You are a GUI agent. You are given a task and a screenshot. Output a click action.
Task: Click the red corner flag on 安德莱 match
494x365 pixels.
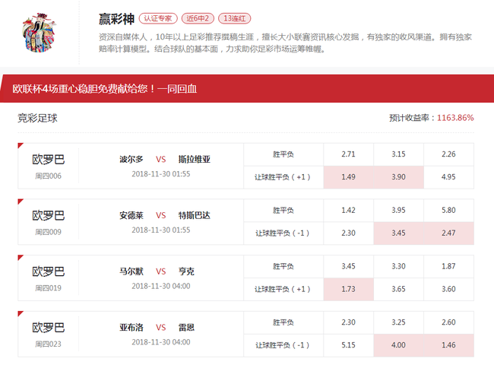click(x=21, y=202)
